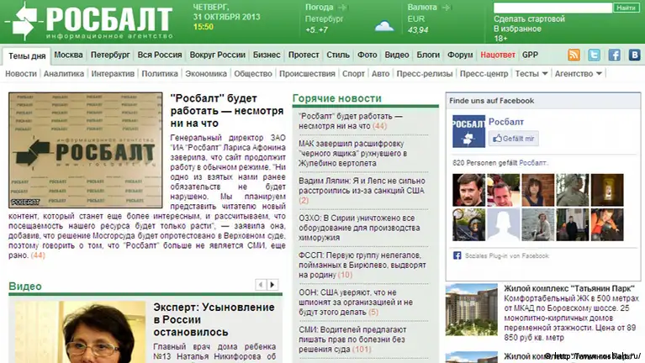Image resolution: width=645 pixels, height=363 pixels.
Task: Open Rosbalt's VKontakte page icon
Action: (634, 55)
